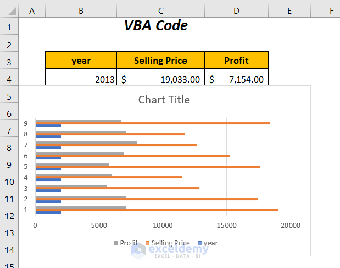Select the VBA Code title cell

pos(155,26)
